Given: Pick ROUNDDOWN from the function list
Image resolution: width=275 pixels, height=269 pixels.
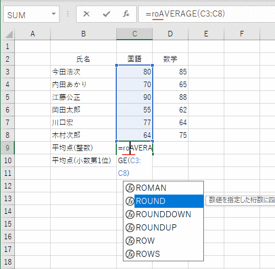Looking at the screenshot, I should pos(163,214).
